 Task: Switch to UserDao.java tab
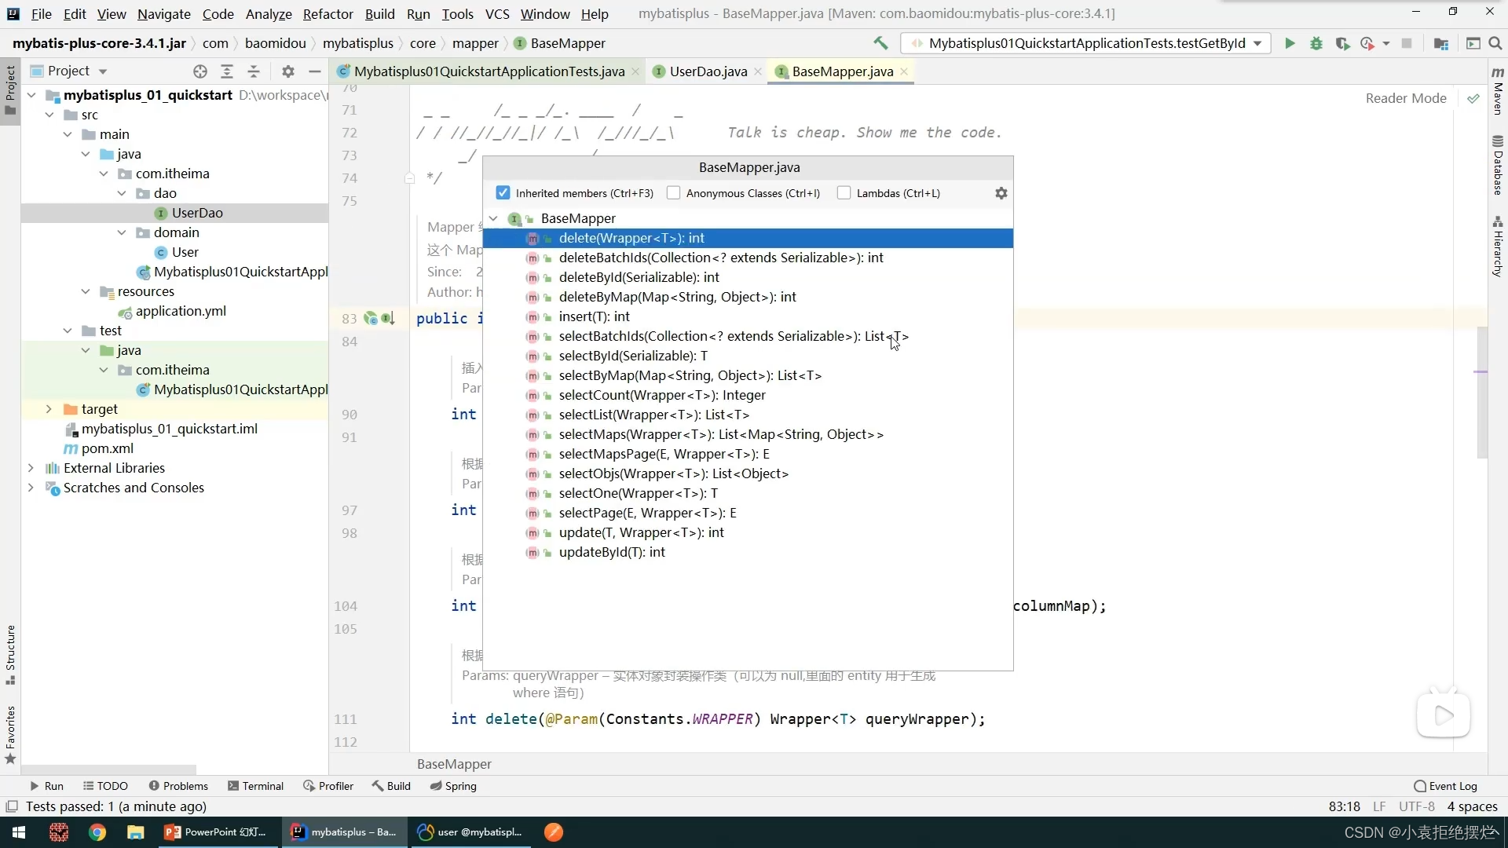coord(708,71)
